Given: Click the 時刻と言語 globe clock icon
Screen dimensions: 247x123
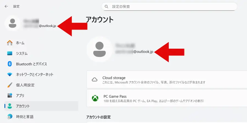Looking at the screenshot, I should pos(10,116).
